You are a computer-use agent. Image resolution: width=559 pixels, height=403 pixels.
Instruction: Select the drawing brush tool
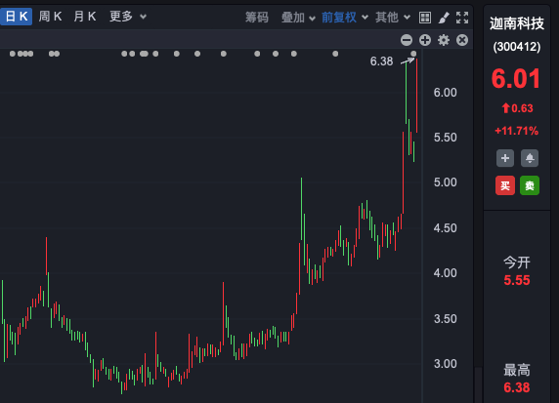click(444, 18)
